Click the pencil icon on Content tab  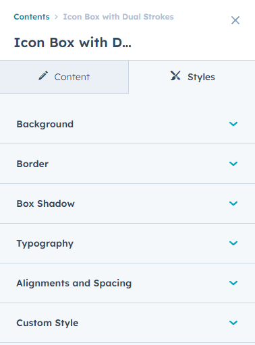(x=43, y=75)
